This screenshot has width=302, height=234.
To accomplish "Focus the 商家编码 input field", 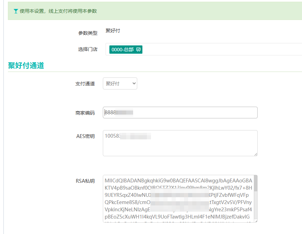I will coord(180,113).
